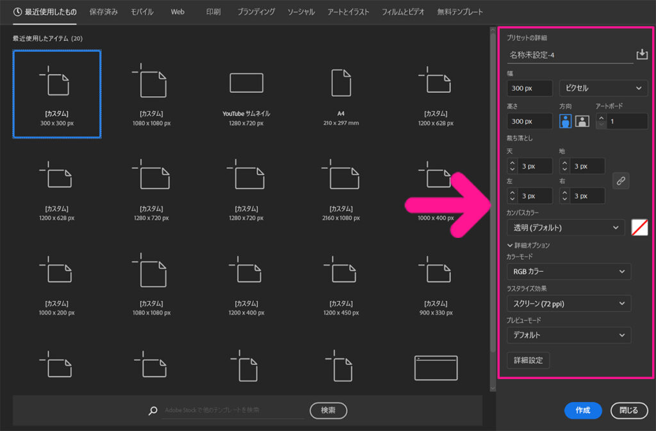Select portrait orientation icon

point(566,121)
